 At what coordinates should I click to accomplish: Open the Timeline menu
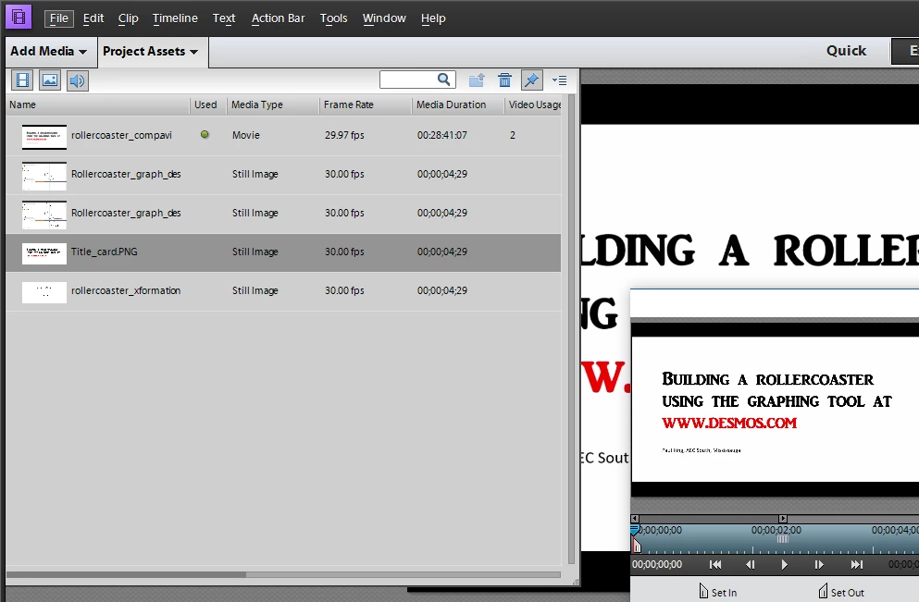click(x=175, y=18)
